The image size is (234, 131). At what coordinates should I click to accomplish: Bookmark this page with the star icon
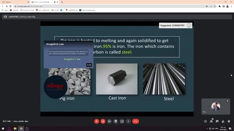coord(215,7)
